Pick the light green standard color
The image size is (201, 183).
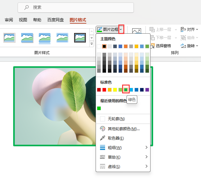tap(120, 90)
